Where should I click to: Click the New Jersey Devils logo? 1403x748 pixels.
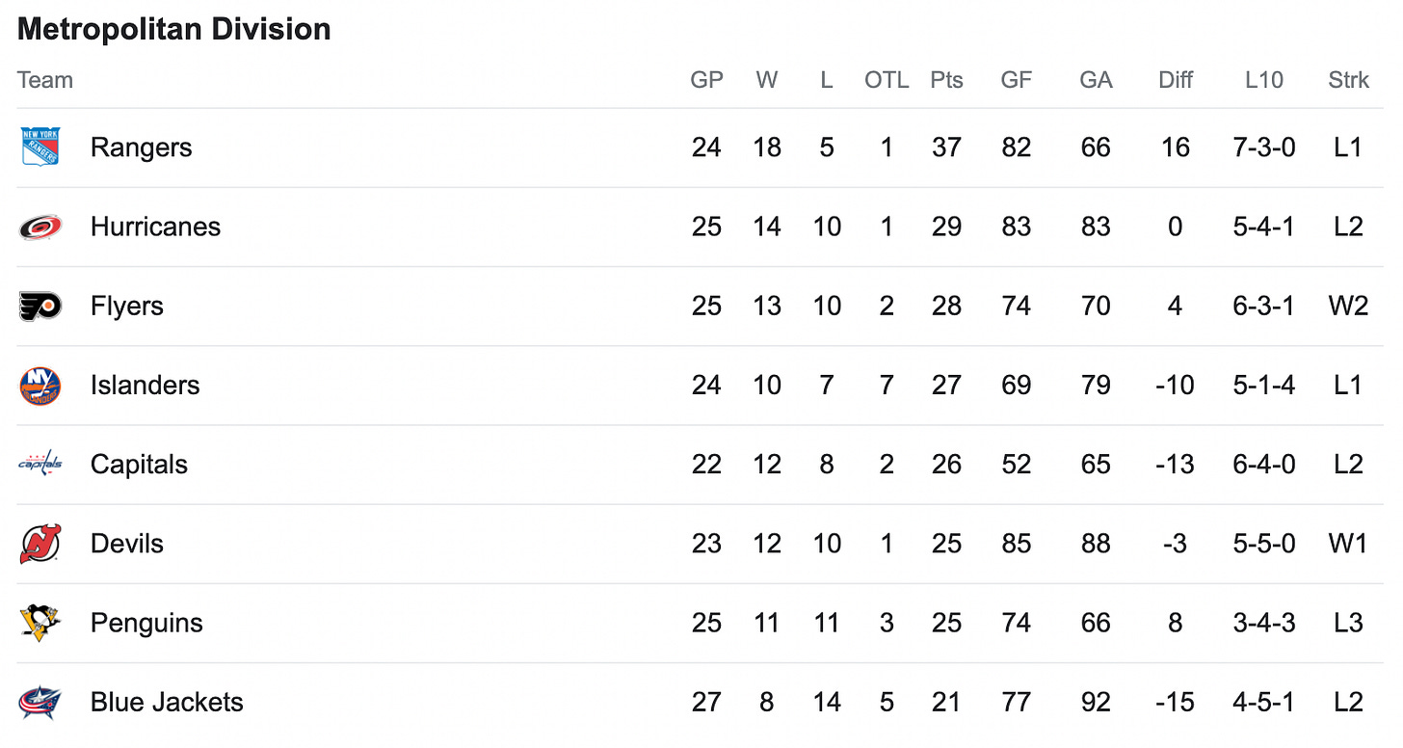(40, 544)
